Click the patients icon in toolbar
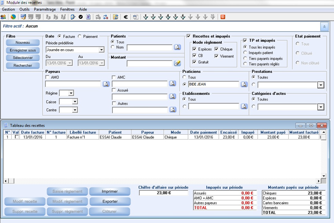The width and height of the screenshot is (334, 223). pos(3,17)
